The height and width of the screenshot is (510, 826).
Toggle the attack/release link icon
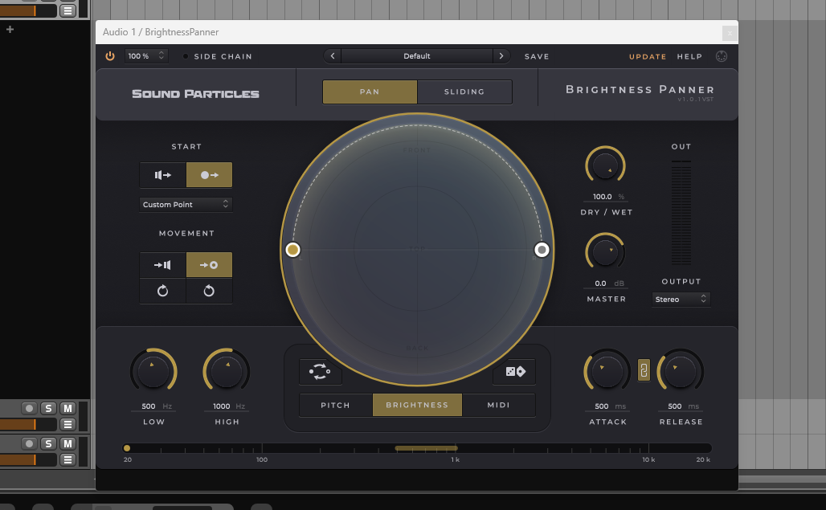pos(644,370)
